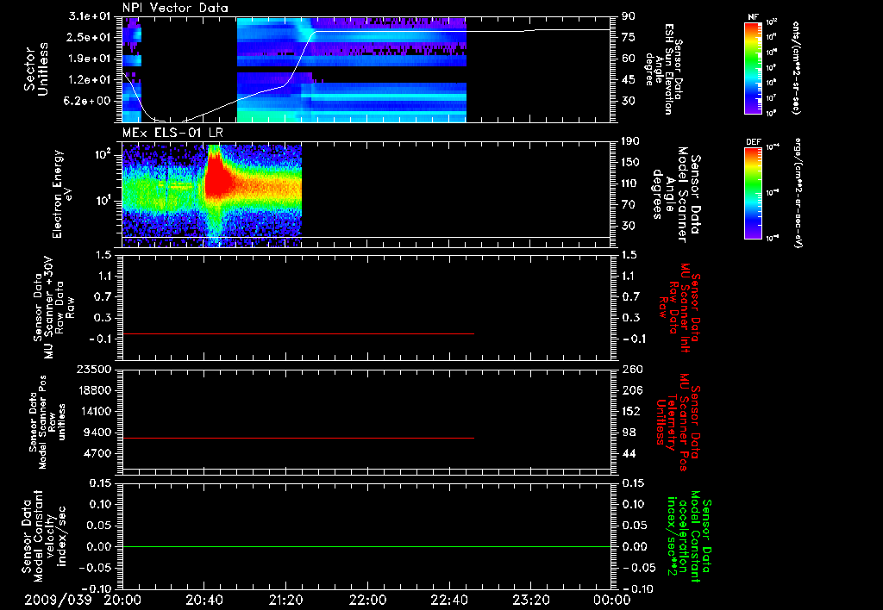This screenshot has height=610, width=883.
Task: Click the NF color scale bar
Action: click(754, 67)
